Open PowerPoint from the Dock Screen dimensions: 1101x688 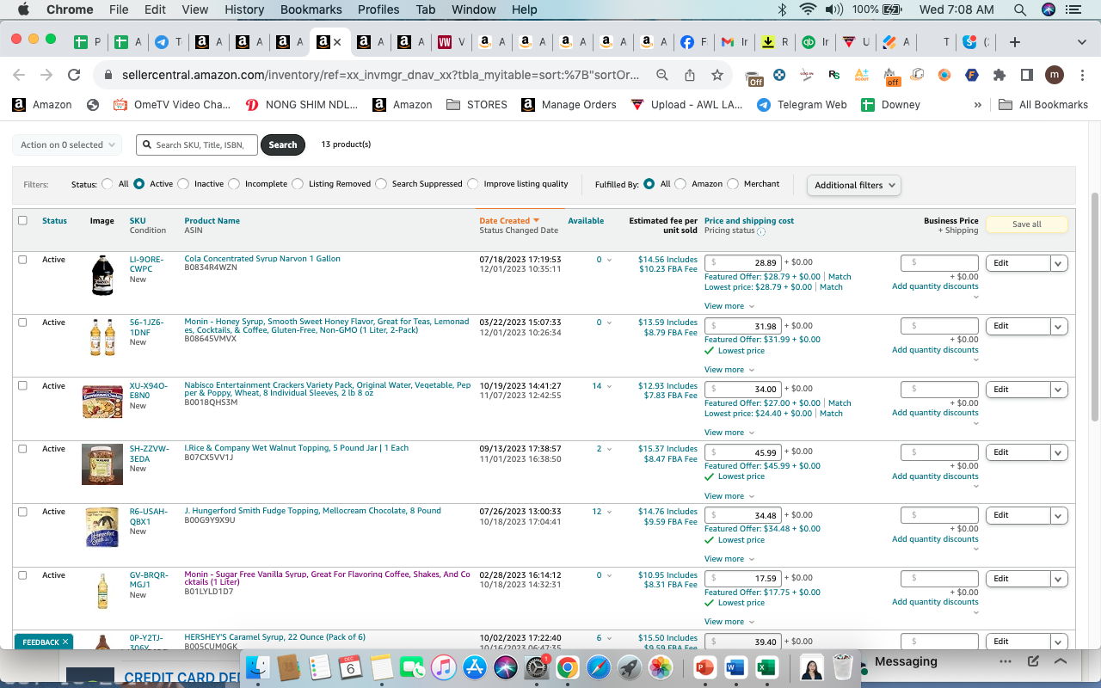coord(704,667)
